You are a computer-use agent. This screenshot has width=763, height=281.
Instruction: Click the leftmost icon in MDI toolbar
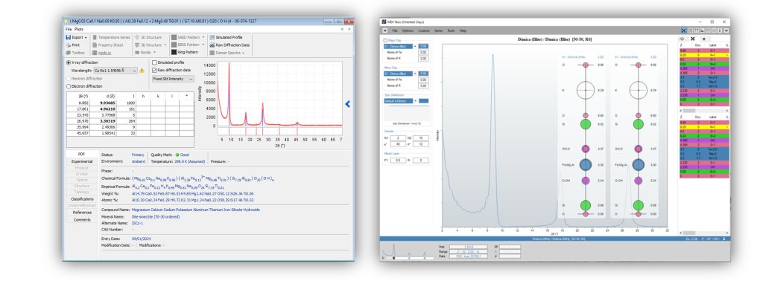tap(384, 30)
